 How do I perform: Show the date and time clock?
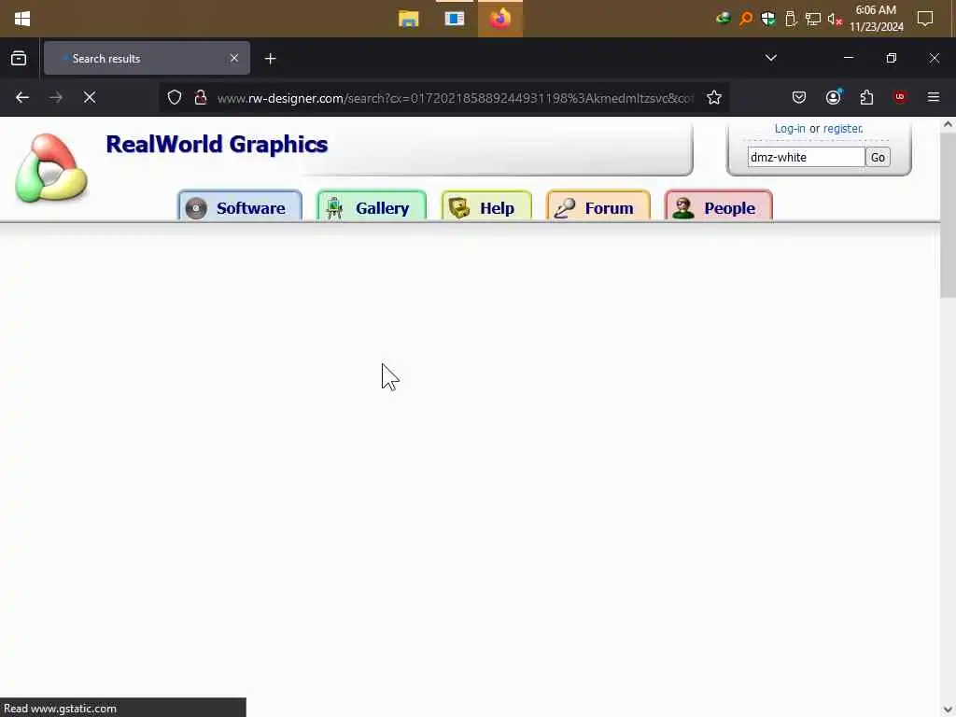[876, 19]
